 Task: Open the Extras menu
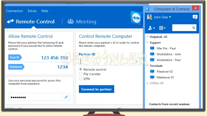tap(32, 11)
